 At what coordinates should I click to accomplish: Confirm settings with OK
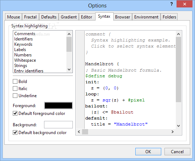pos(148,151)
